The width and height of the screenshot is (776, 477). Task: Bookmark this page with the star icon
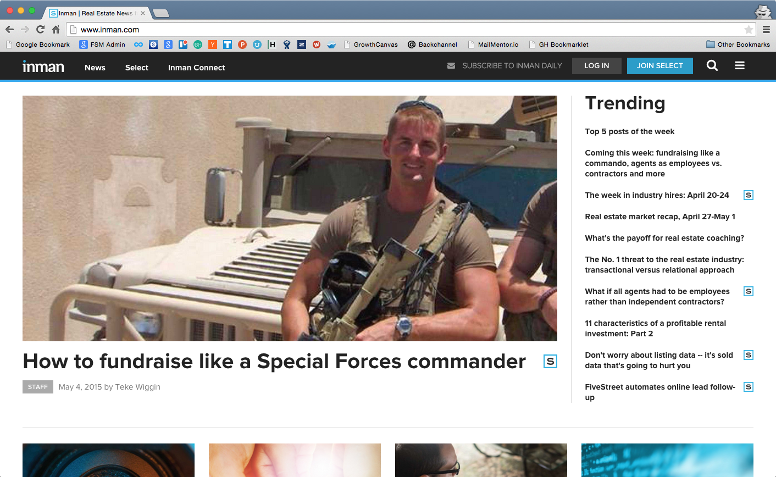click(x=749, y=30)
